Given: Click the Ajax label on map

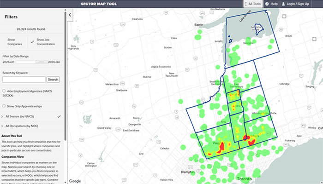Looking at the screenshot, I should [299, 136].
